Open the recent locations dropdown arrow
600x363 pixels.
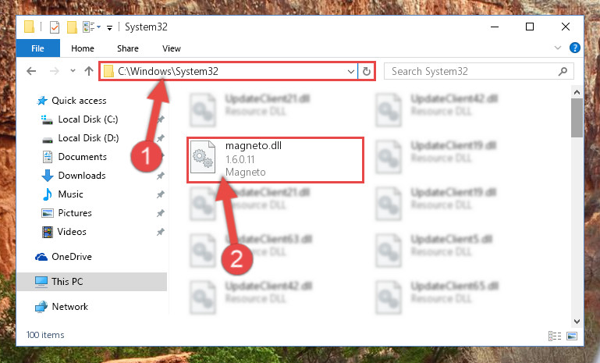[x=73, y=71]
